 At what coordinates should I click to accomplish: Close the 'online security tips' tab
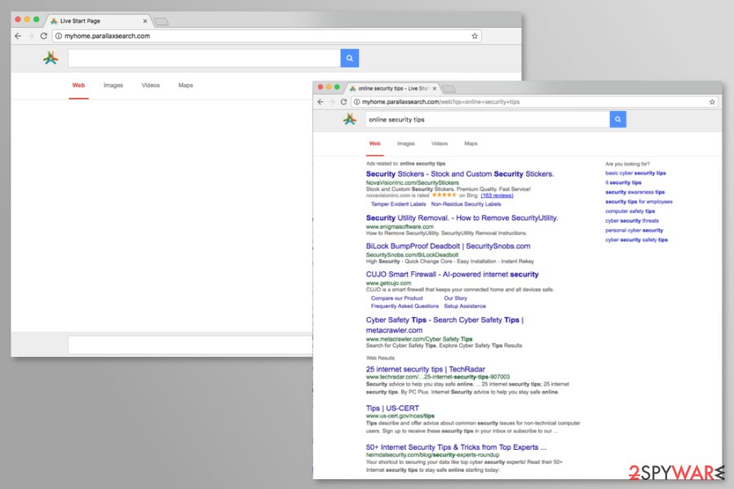[435, 89]
